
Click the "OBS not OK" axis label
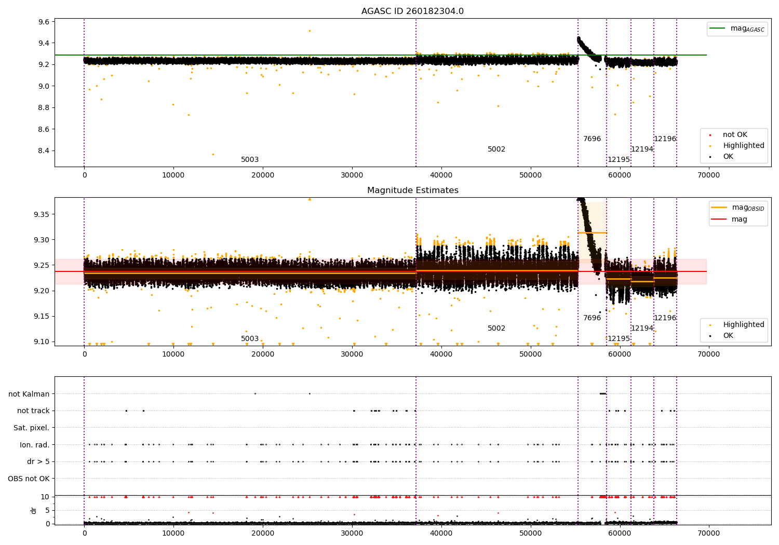29,479
